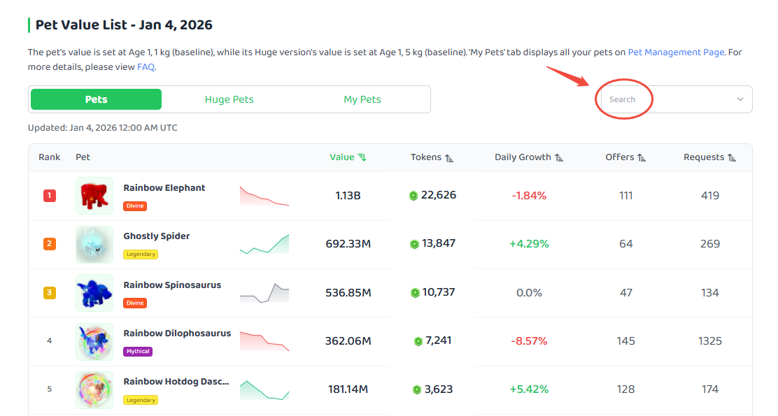The image size is (778, 416).
Task: Select the Ghostly Spider pet image
Action: [94, 244]
